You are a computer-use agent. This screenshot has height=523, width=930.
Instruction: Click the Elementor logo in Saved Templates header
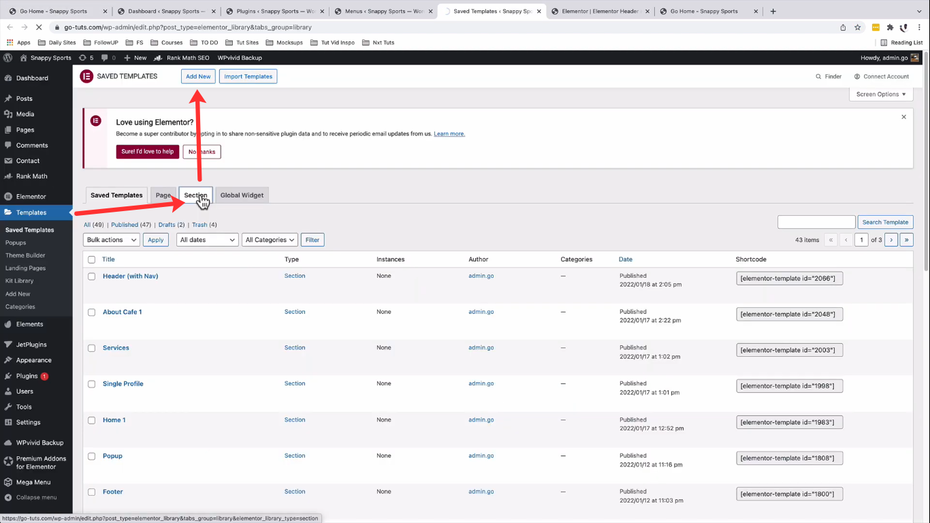click(x=86, y=76)
